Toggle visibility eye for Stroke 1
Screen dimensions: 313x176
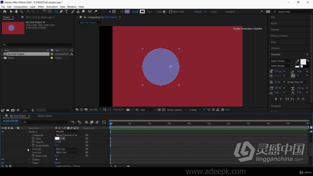click(x=3, y=132)
